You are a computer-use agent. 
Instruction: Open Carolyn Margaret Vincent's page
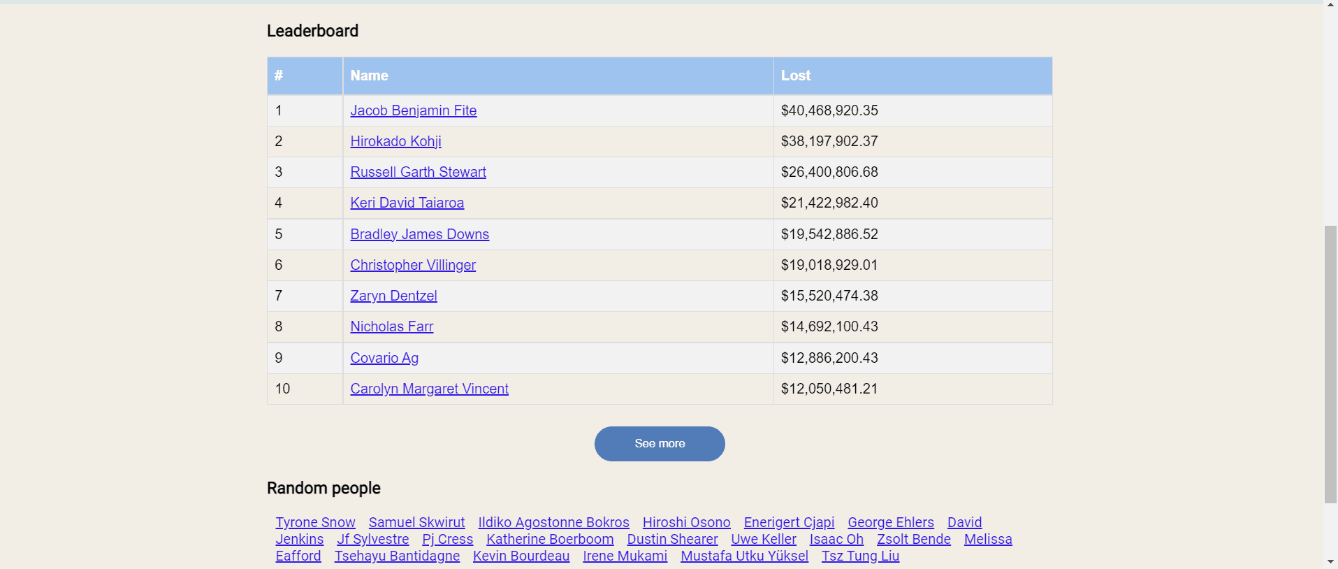coord(429,389)
